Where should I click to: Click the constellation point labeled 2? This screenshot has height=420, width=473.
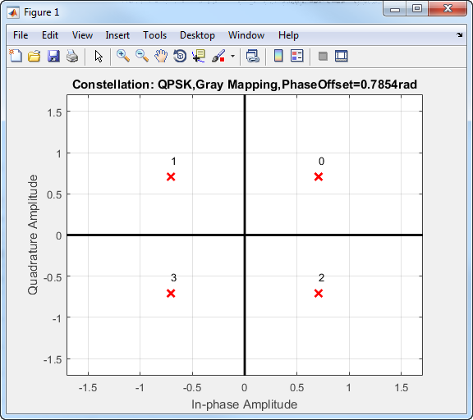319,293
